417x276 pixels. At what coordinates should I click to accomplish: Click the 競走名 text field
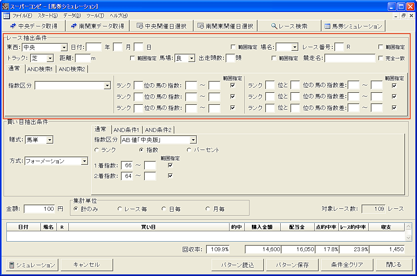point(350,58)
